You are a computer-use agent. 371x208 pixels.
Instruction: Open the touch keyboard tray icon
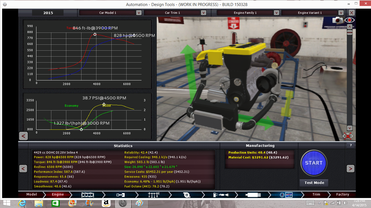(310, 203)
